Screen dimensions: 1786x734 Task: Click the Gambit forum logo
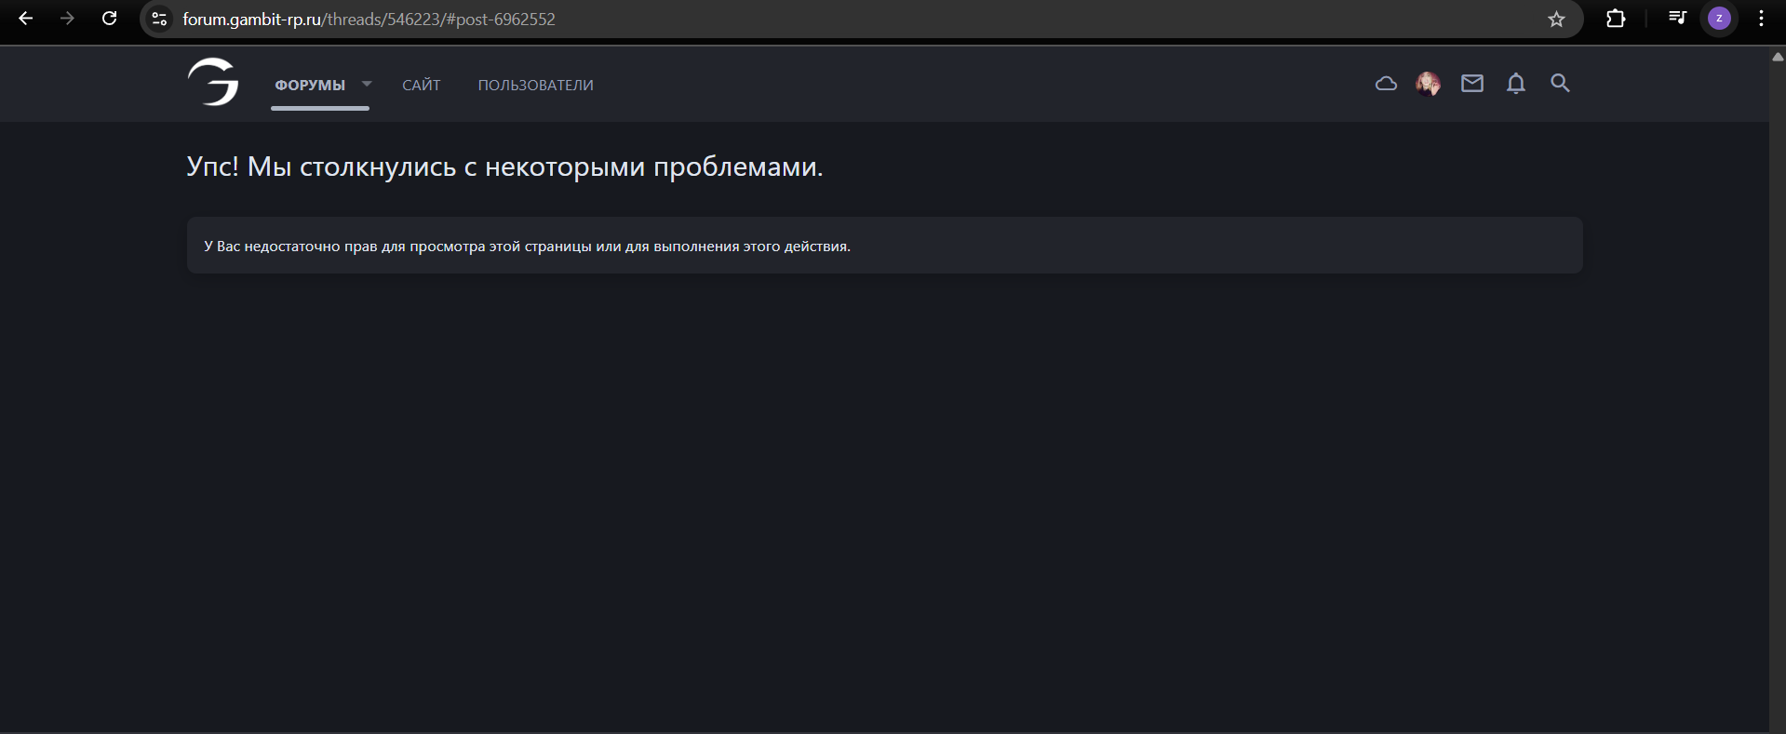(213, 83)
